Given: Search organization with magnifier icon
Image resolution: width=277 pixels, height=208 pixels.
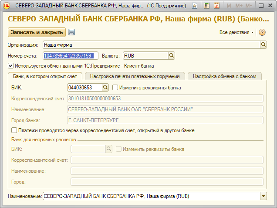Looking at the screenshot, I should coord(263,45).
